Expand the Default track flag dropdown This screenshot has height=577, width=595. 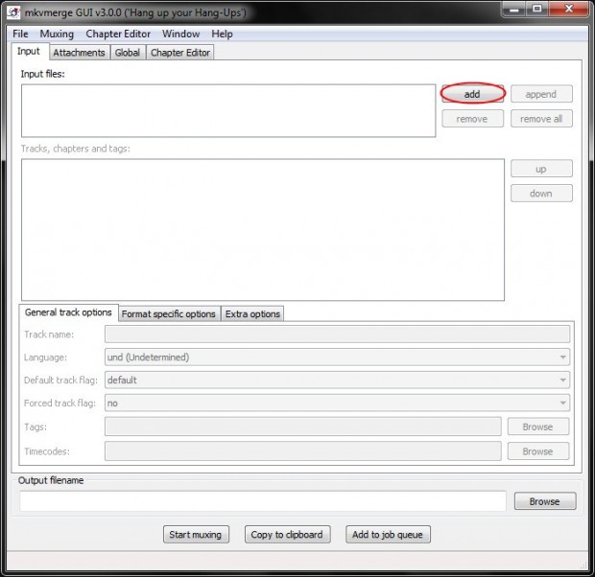[x=338, y=380]
